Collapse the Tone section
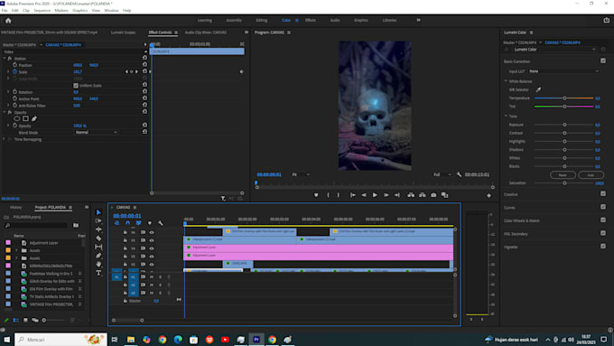 [506, 116]
